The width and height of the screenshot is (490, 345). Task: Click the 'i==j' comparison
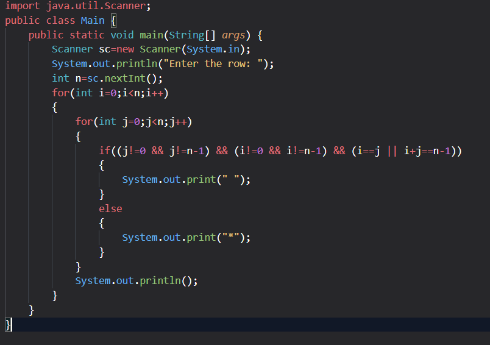(x=369, y=151)
